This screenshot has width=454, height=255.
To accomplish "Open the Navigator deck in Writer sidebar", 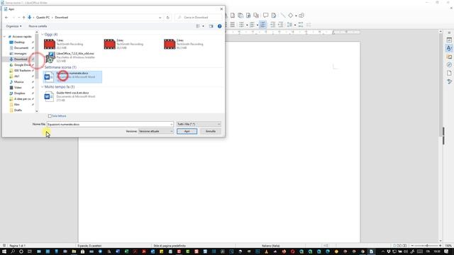I will click(x=449, y=64).
